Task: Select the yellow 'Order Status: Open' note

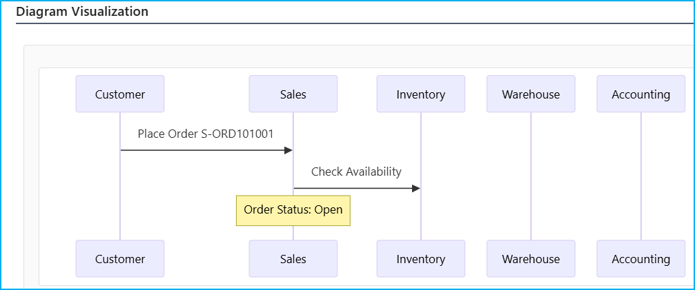Action: pos(293,209)
